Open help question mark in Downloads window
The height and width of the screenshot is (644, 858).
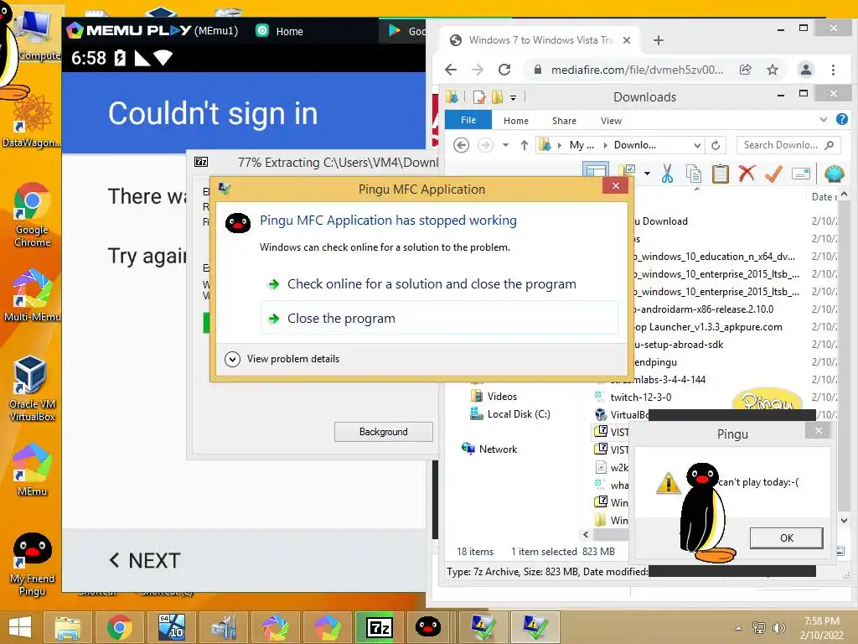pyautogui.click(x=841, y=119)
